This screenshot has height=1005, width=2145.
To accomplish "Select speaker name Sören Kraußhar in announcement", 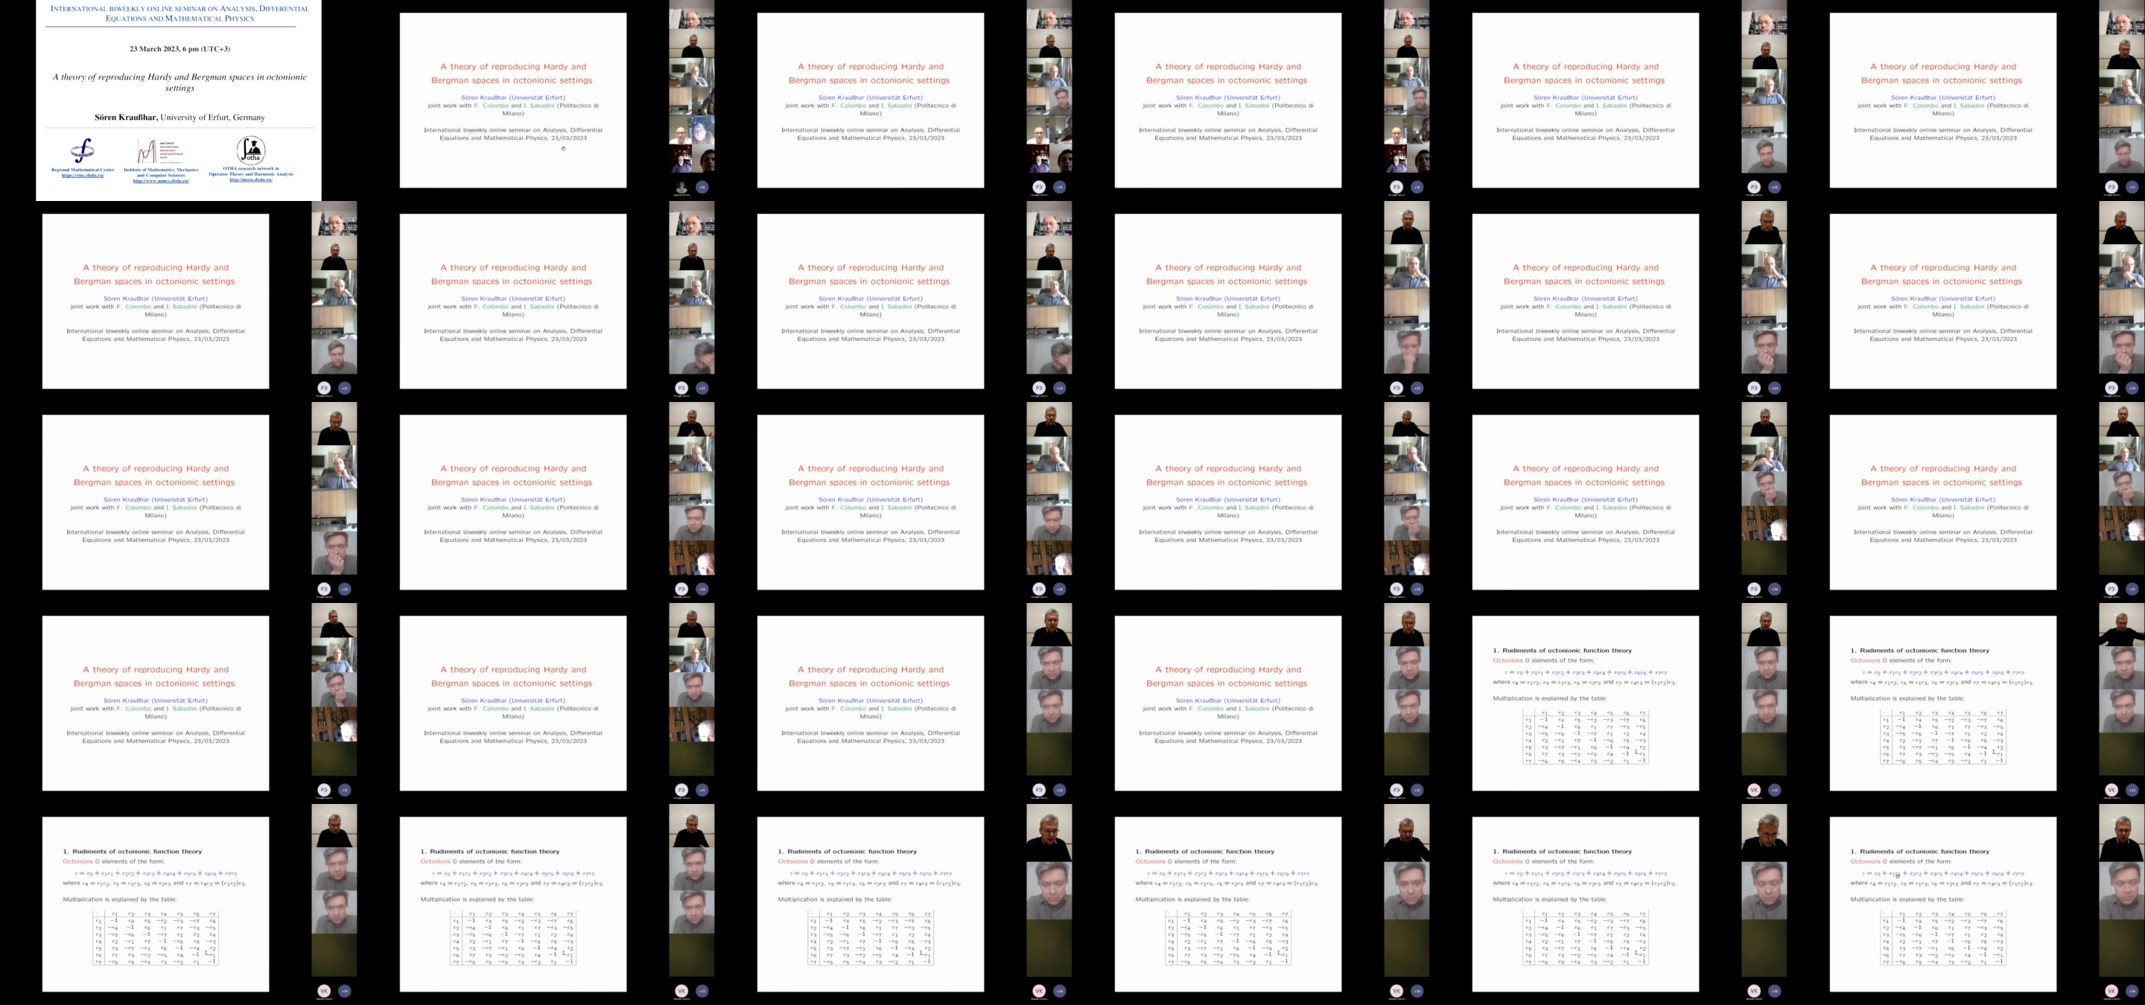I will tap(126, 118).
